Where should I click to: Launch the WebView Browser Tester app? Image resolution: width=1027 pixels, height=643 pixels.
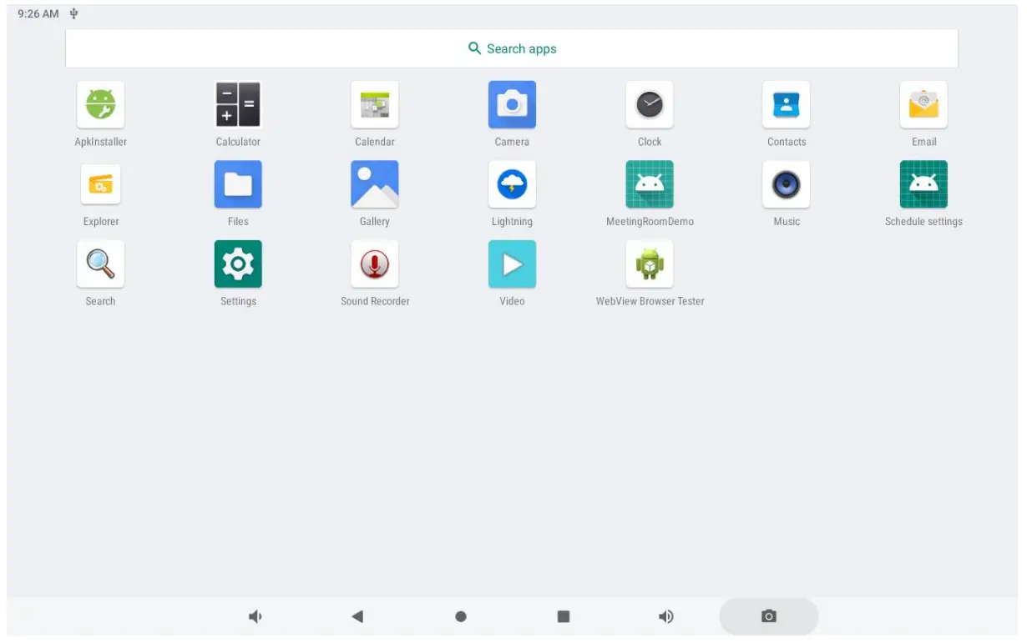click(x=650, y=264)
